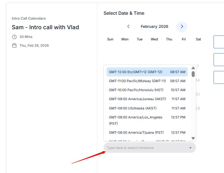Type in timezone search field
The image size is (224, 173).
[x=145, y=148]
